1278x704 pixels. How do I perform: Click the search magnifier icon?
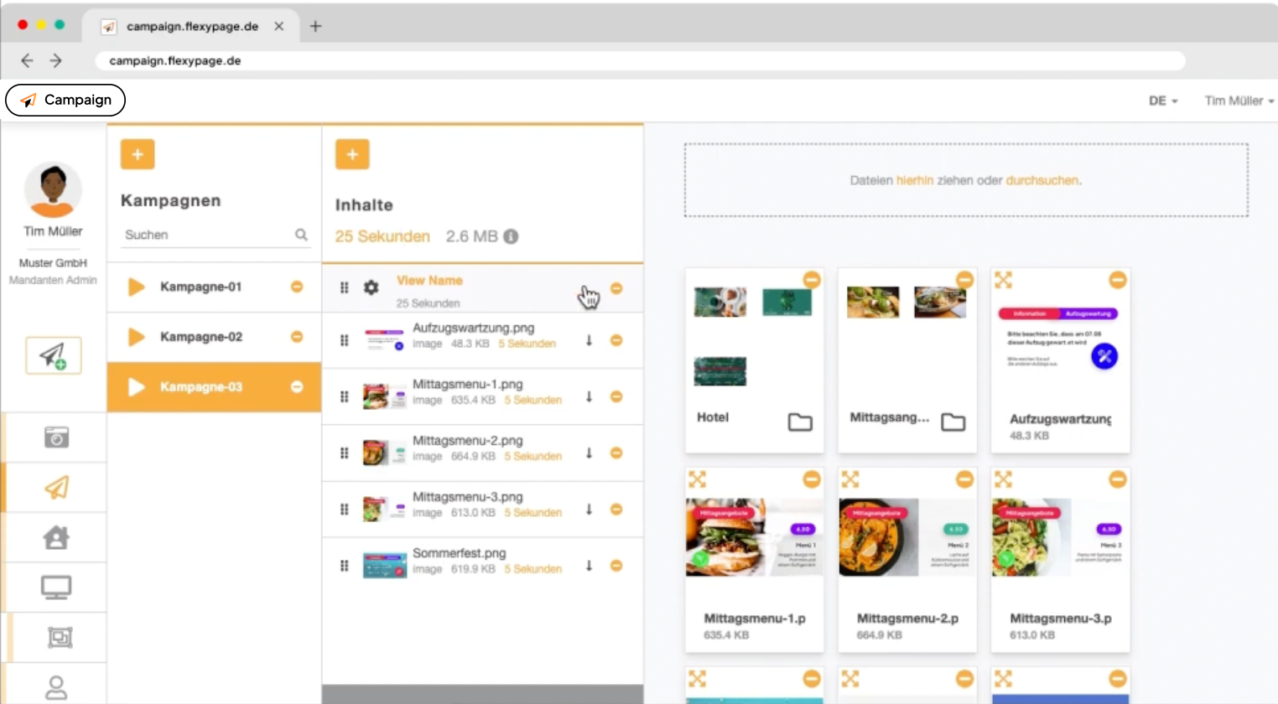[x=301, y=235]
